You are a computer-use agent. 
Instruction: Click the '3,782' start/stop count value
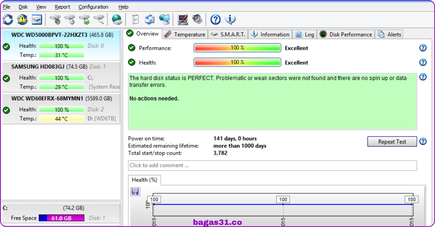click(220, 153)
